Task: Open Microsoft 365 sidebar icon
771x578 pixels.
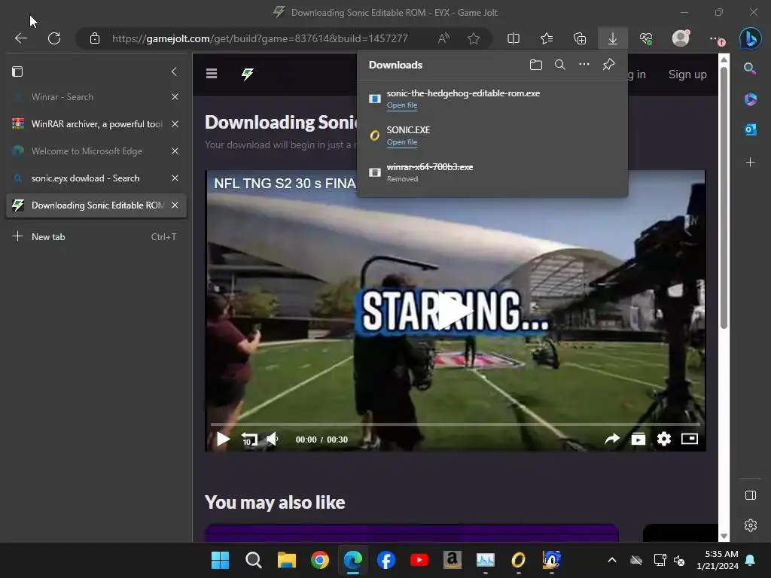Action: coord(751,99)
